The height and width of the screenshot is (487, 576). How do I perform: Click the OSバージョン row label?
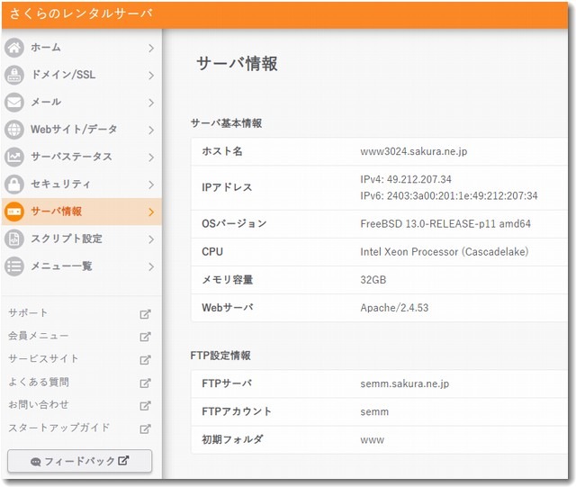click(234, 223)
